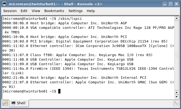The height and width of the screenshot is (109, 181).
Task: Click the scrollbar down arrow at bottom
Action: click(x=176, y=97)
